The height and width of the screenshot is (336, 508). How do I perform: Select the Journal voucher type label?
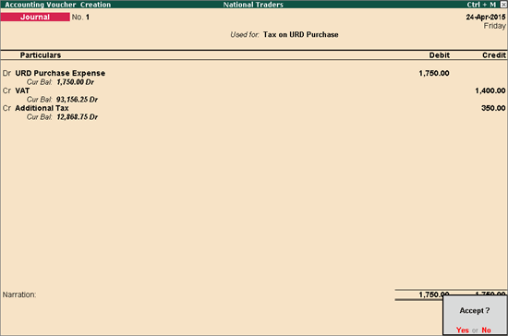[35, 17]
